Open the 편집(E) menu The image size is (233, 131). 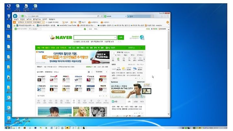tap(22, 19)
